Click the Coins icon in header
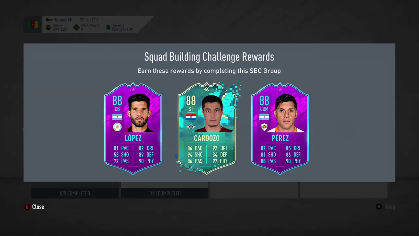The height and width of the screenshot is (236, 419). click(x=48, y=28)
